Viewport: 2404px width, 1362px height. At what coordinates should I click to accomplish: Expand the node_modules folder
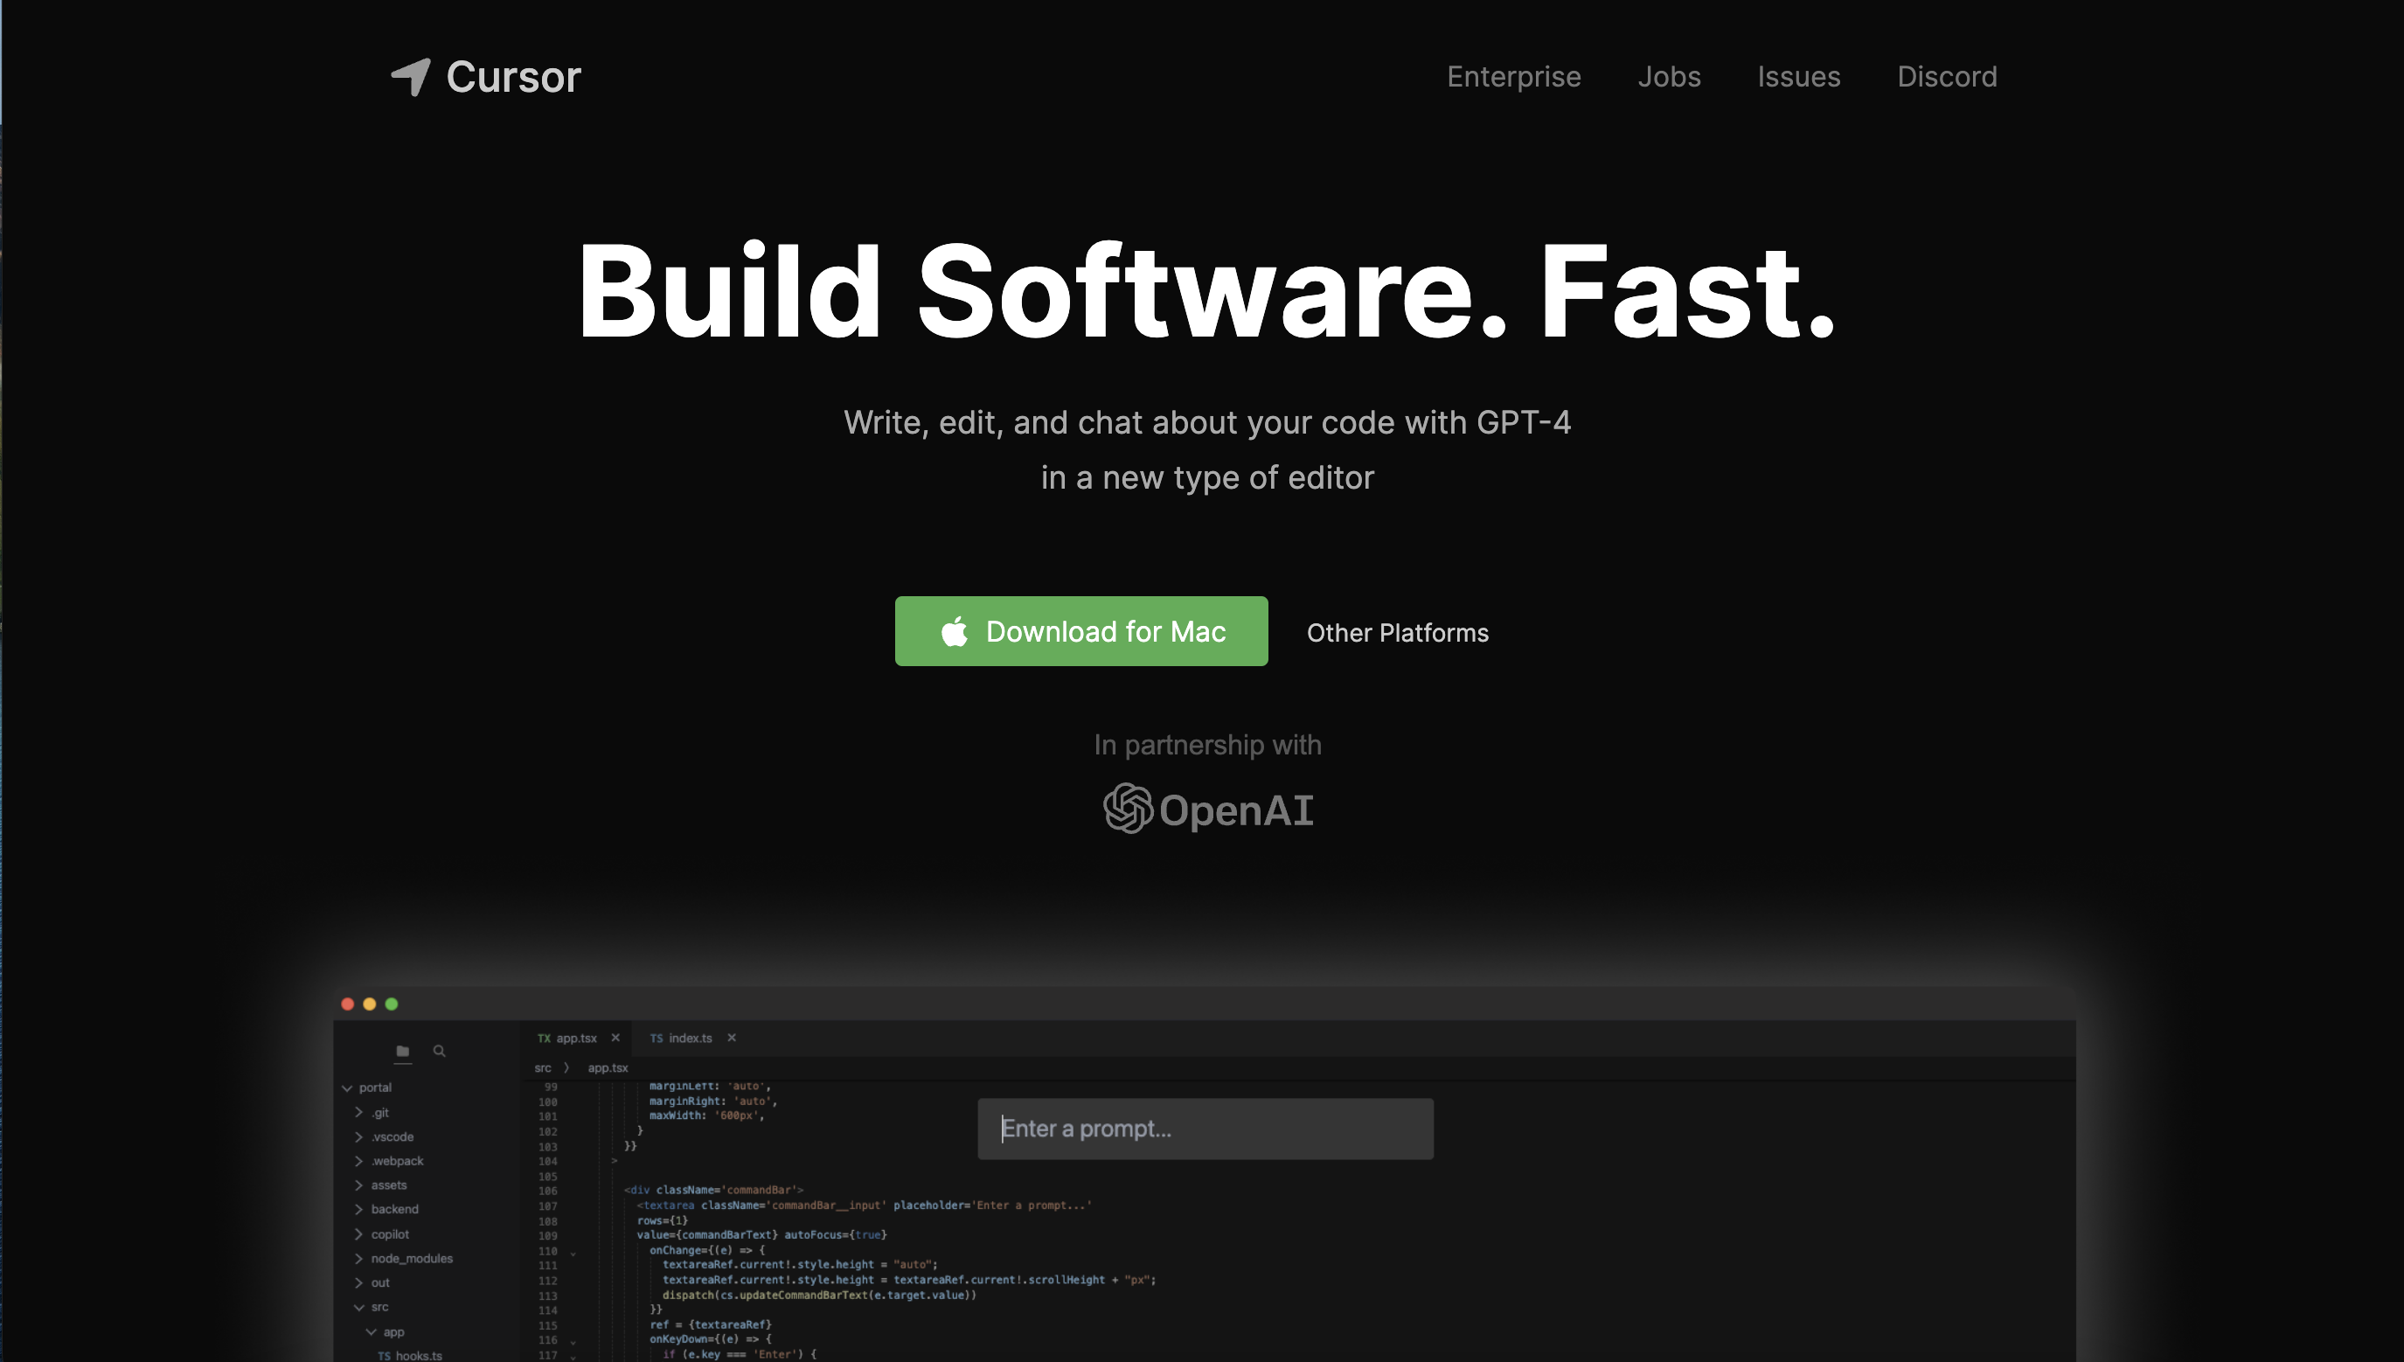[358, 1259]
